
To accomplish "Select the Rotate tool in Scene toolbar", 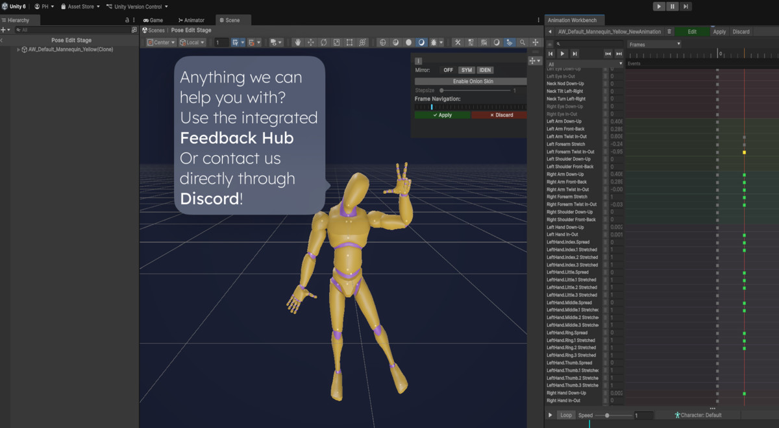I will pos(324,42).
